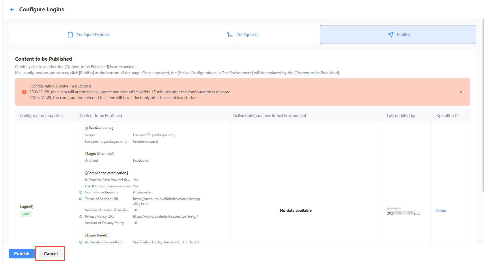This screenshot has height=263, width=484.
Task: Click the eye icon beside Privacy Policy URL
Action: 81,217
